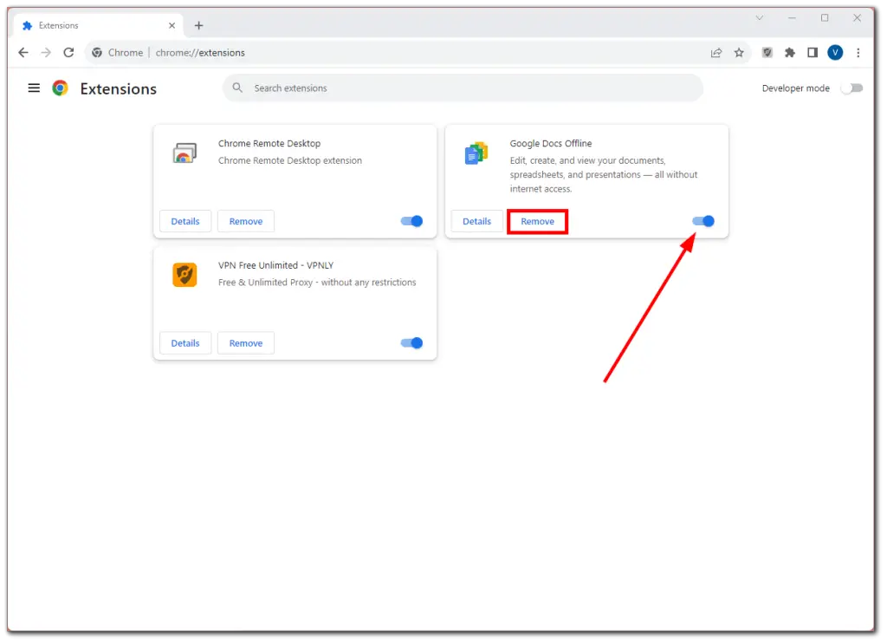Screen dimensions: 887x644
Task: Reload the page
Action: 68,52
